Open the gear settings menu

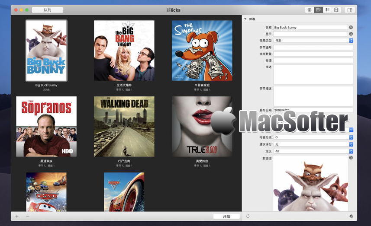[351, 216]
